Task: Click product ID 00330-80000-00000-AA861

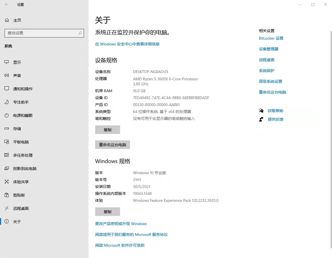Action: (x=156, y=105)
